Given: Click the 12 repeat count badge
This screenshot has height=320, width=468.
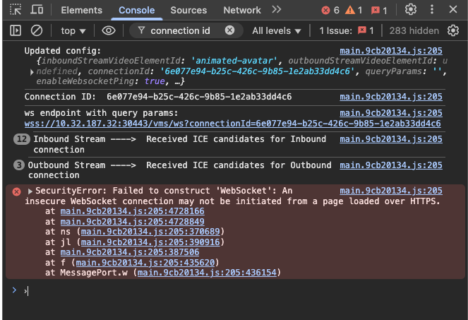Looking at the screenshot, I should (x=22, y=139).
